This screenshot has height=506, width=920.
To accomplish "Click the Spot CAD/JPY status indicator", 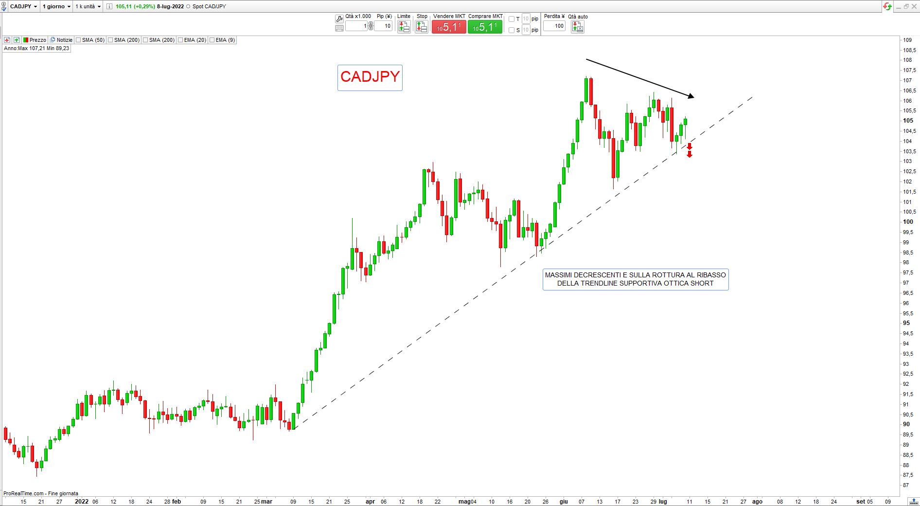I will (188, 6).
